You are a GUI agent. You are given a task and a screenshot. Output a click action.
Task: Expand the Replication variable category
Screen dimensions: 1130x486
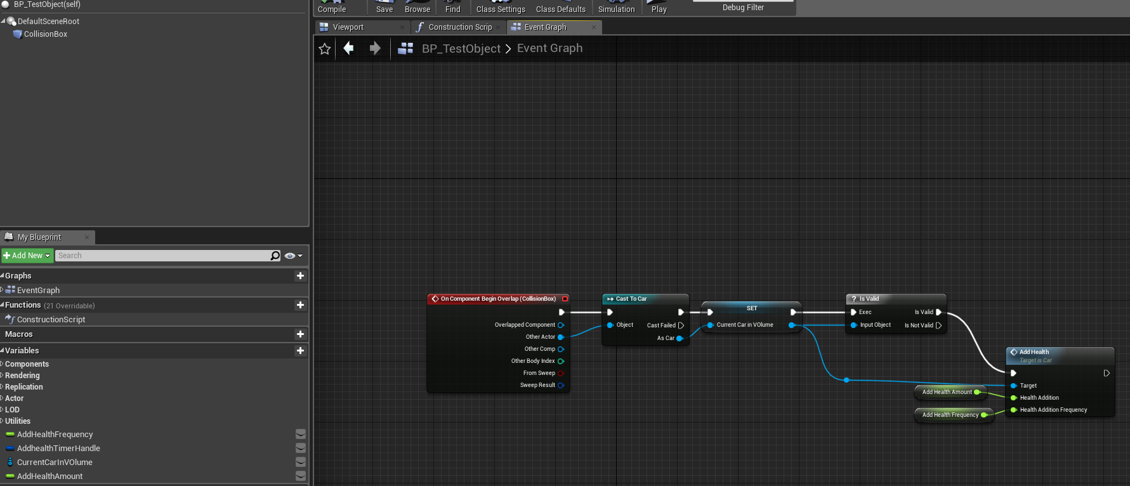(x=2, y=387)
